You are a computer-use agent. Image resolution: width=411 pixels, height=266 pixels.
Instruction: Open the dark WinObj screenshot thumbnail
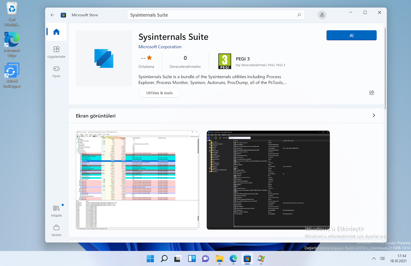click(268, 180)
